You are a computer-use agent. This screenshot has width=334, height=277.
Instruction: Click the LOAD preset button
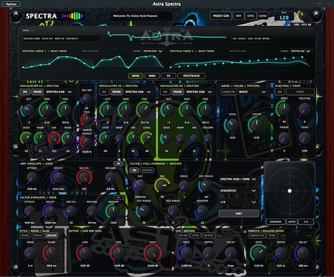(263, 16)
